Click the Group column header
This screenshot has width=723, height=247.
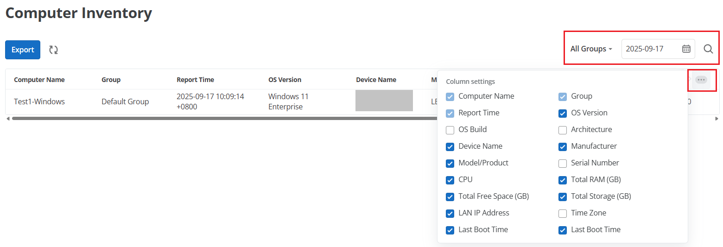tap(111, 80)
